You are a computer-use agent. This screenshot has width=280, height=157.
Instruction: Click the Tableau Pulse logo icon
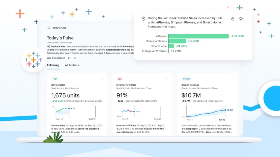(x=48, y=28)
